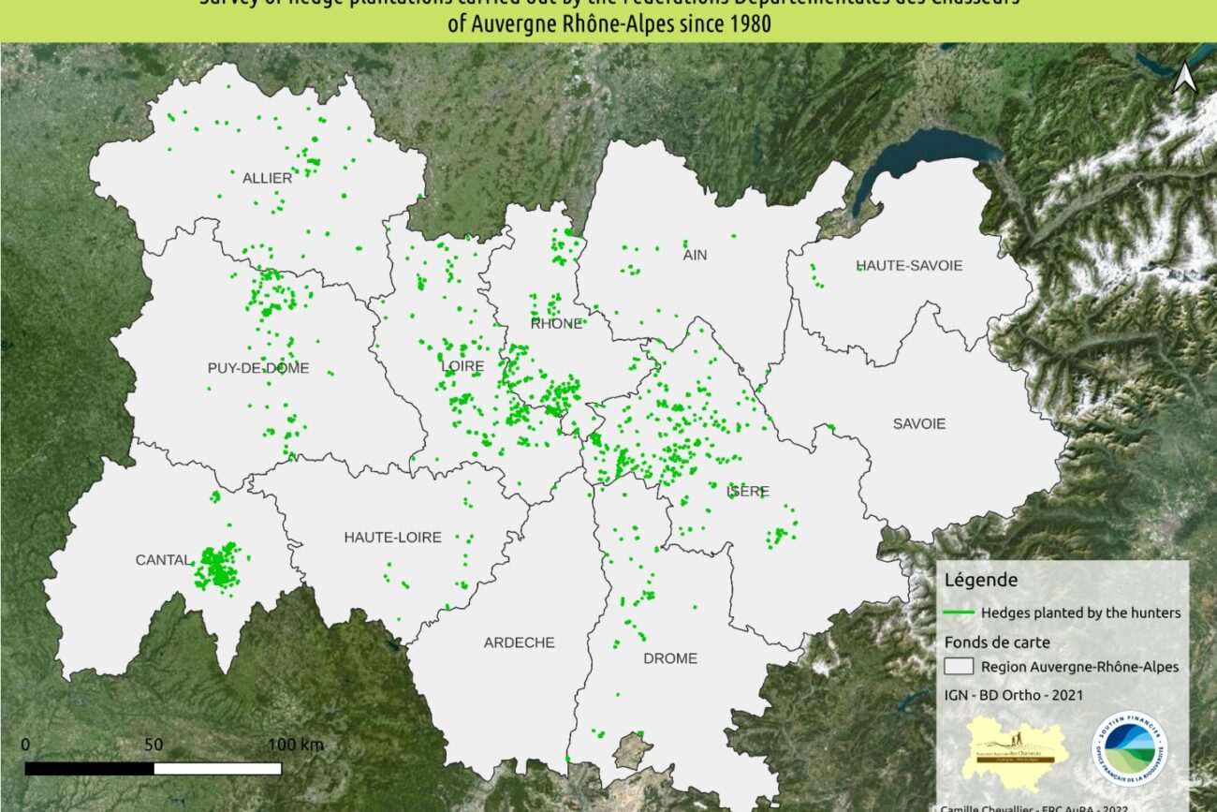The image size is (1217, 812).
Task: Click the black and white scale bar
Action: coord(153,768)
